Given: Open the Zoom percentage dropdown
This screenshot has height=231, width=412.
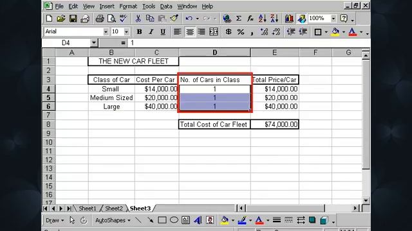Looking at the screenshot, I should coord(333,19).
